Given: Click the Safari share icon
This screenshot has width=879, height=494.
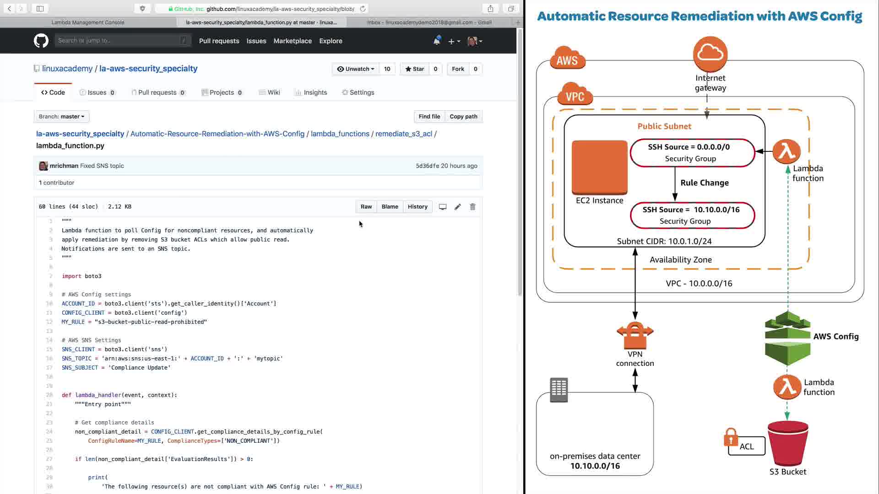Looking at the screenshot, I should pyautogui.click(x=490, y=9).
